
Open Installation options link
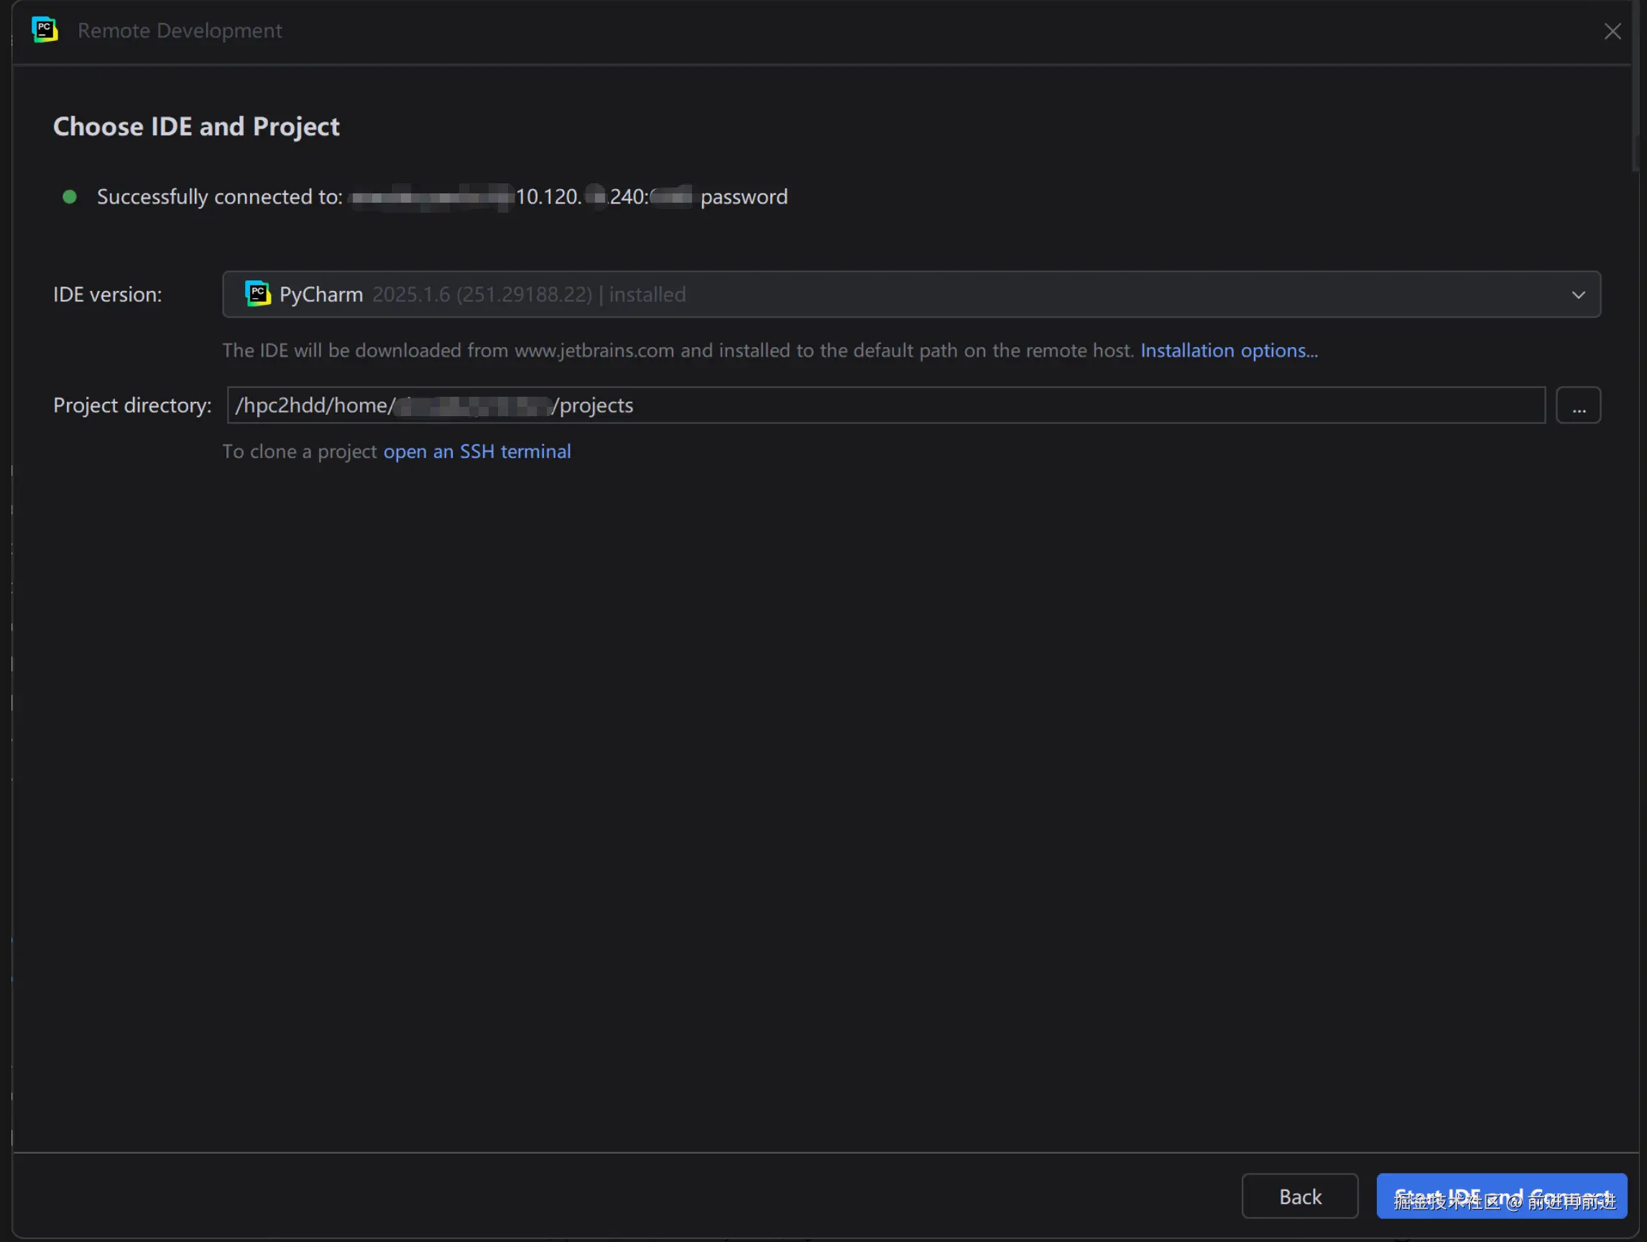[x=1229, y=350]
